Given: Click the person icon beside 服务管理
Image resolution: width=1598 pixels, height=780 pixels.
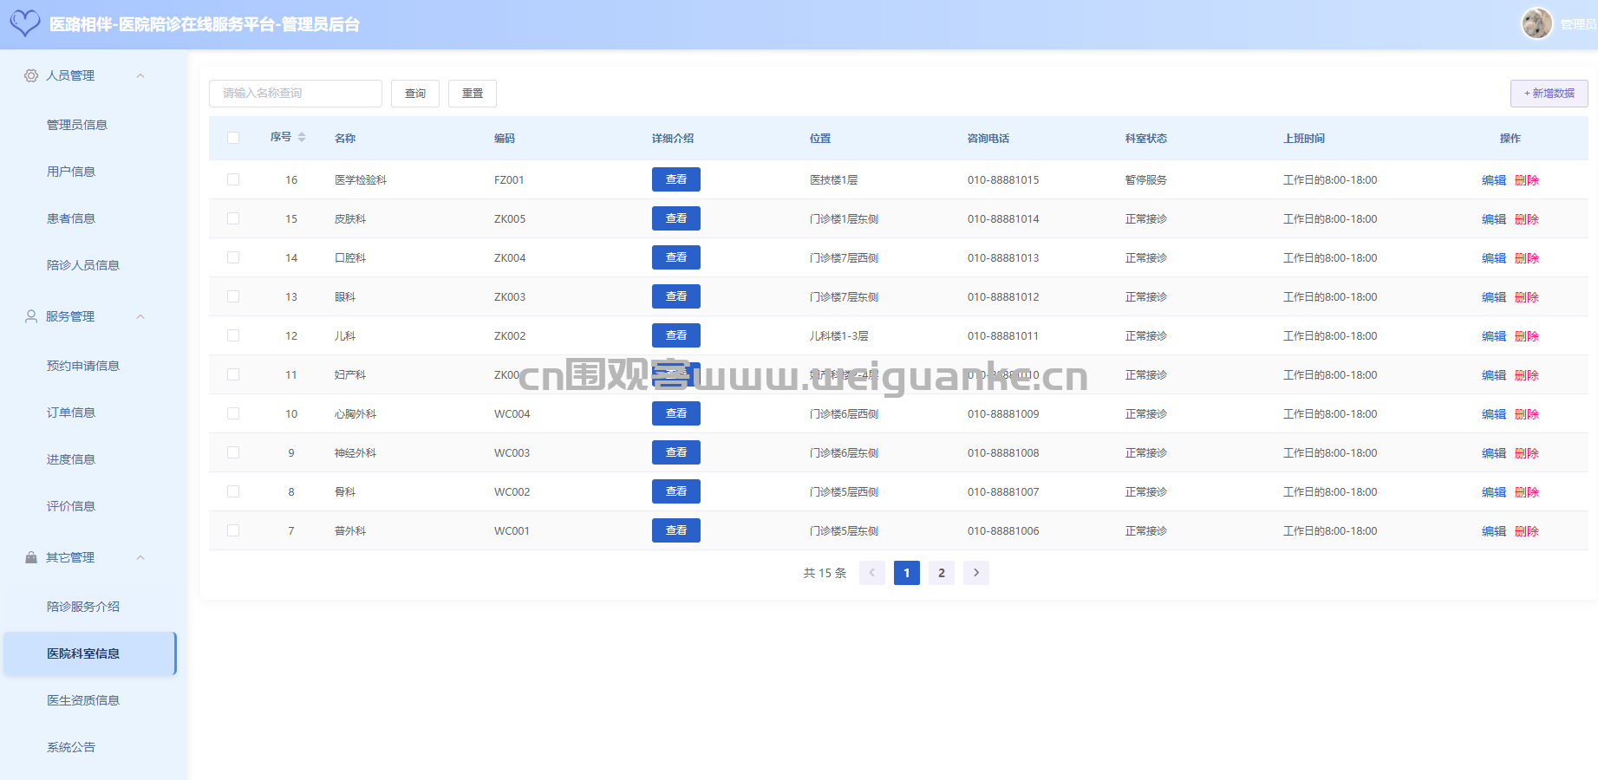Looking at the screenshot, I should 31,316.
